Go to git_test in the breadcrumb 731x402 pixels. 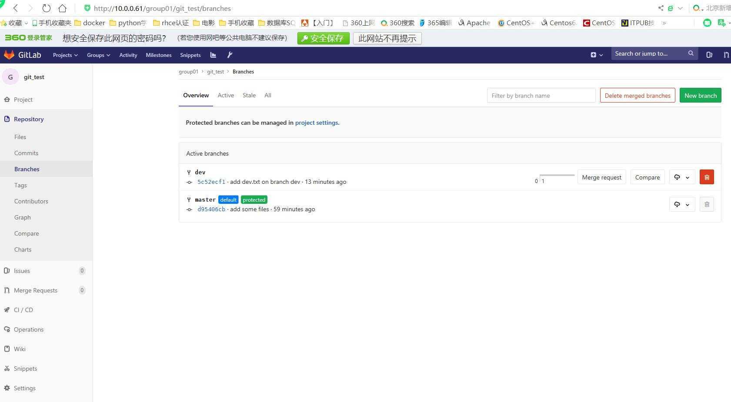[x=215, y=72]
